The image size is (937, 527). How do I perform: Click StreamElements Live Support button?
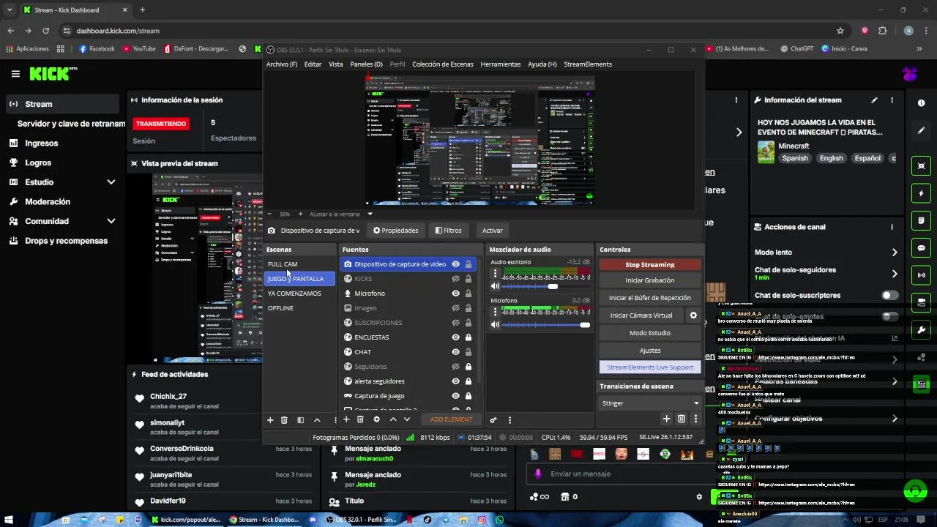point(650,367)
